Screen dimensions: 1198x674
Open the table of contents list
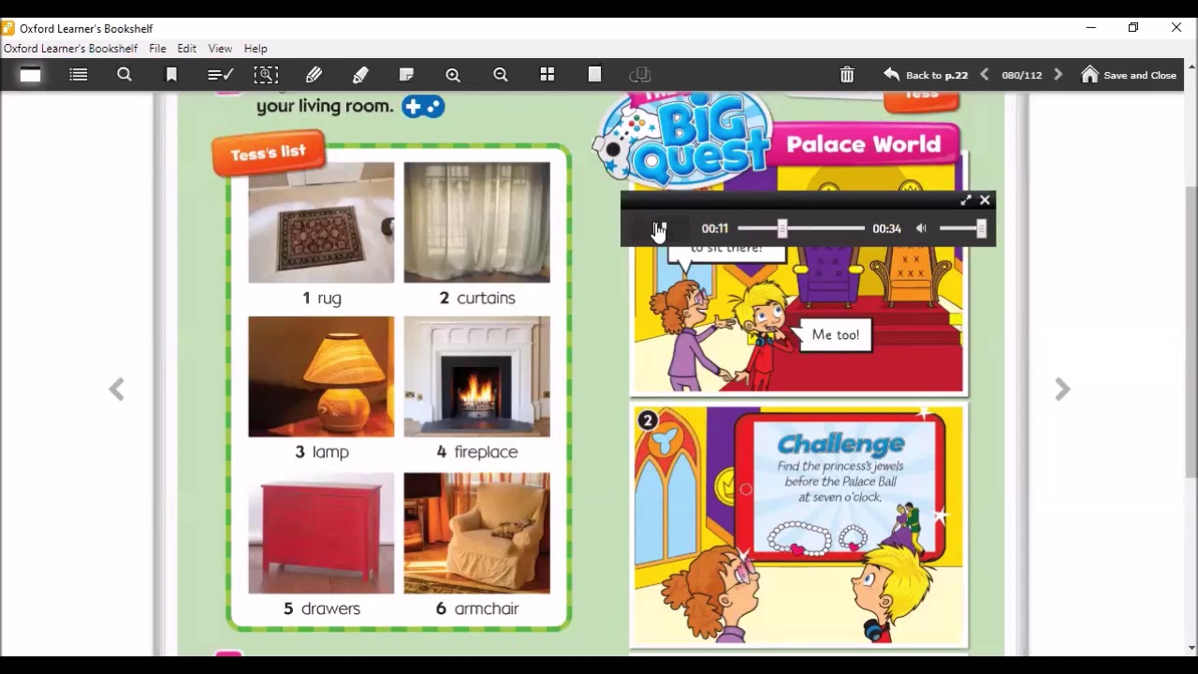79,75
